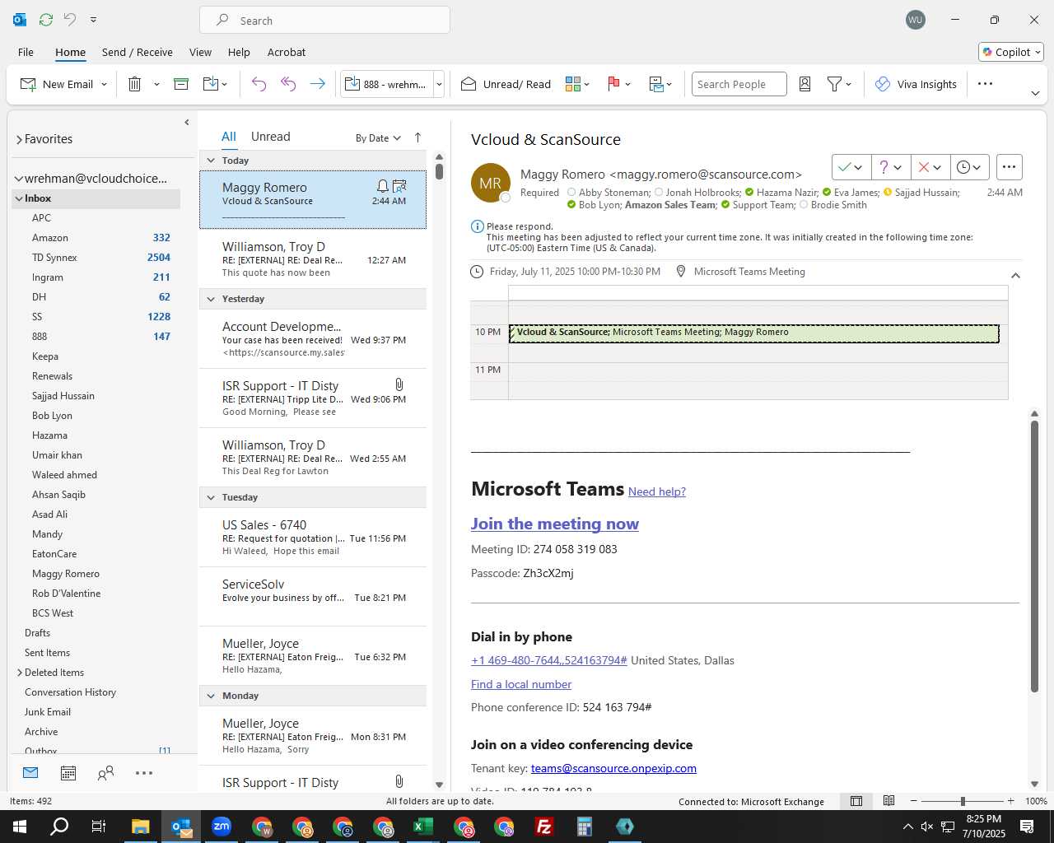Collapse the meeting details chevron
Screen dimensions: 1054x843
[x=1015, y=276]
